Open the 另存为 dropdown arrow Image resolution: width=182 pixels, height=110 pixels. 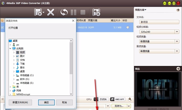click(x=129, y=106)
